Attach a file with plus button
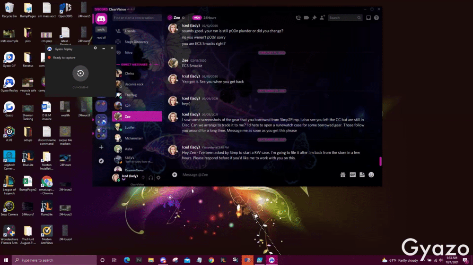The image size is (473, 265). click(175, 175)
